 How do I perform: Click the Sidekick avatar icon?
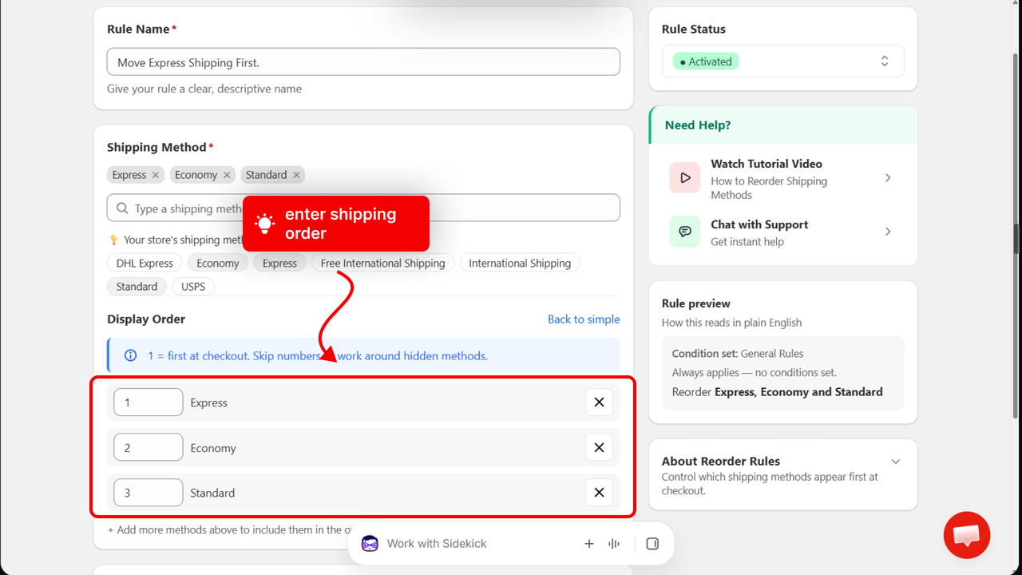tap(370, 544)
